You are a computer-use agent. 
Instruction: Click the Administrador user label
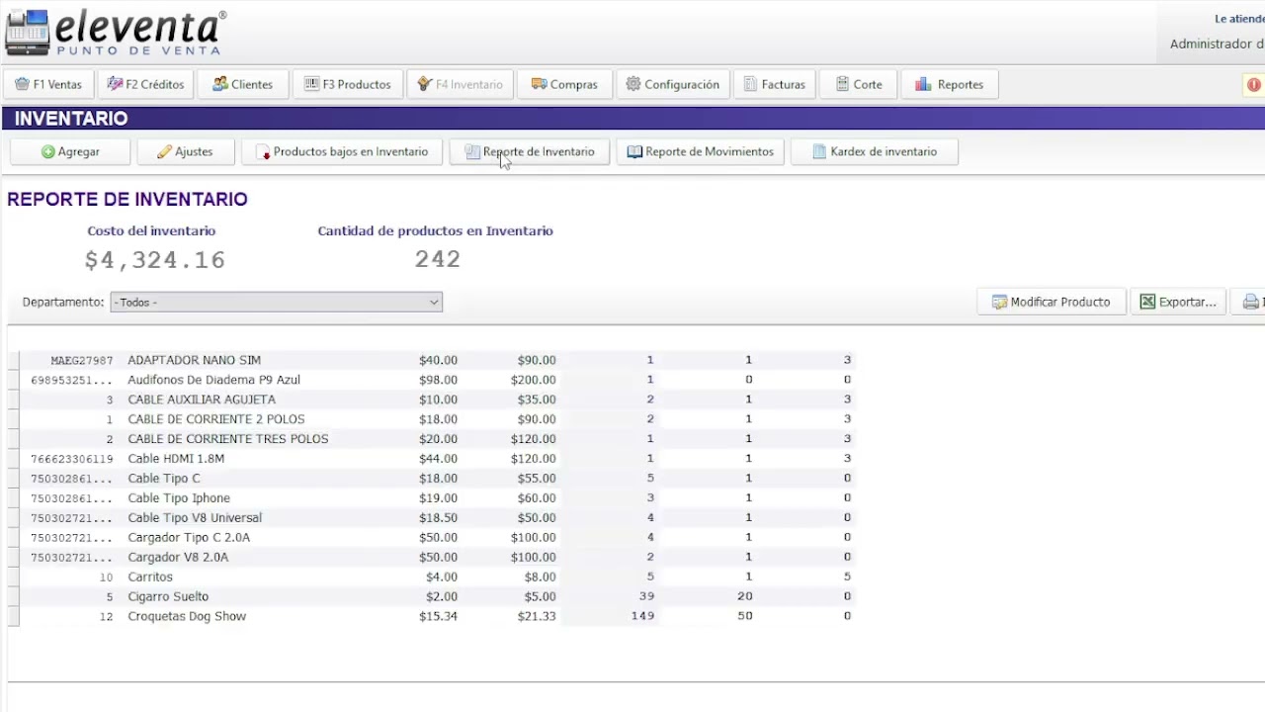tap(1216, 44)
